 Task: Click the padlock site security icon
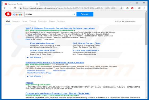coord(21,8)
